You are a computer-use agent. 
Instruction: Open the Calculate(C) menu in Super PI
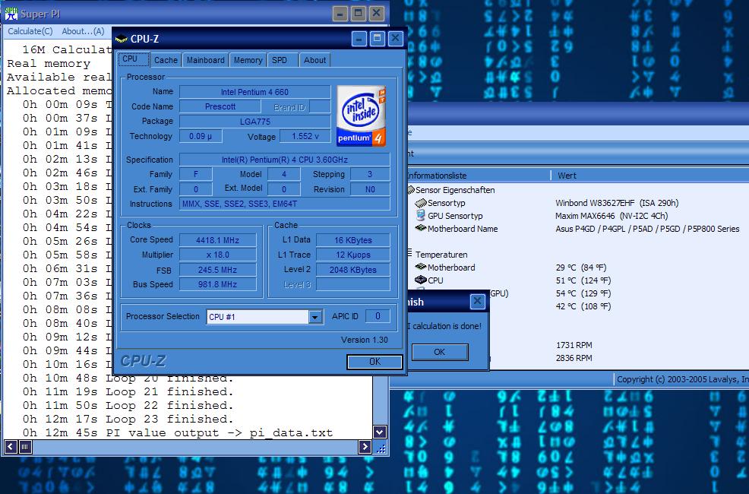click(x=30, y=31)
